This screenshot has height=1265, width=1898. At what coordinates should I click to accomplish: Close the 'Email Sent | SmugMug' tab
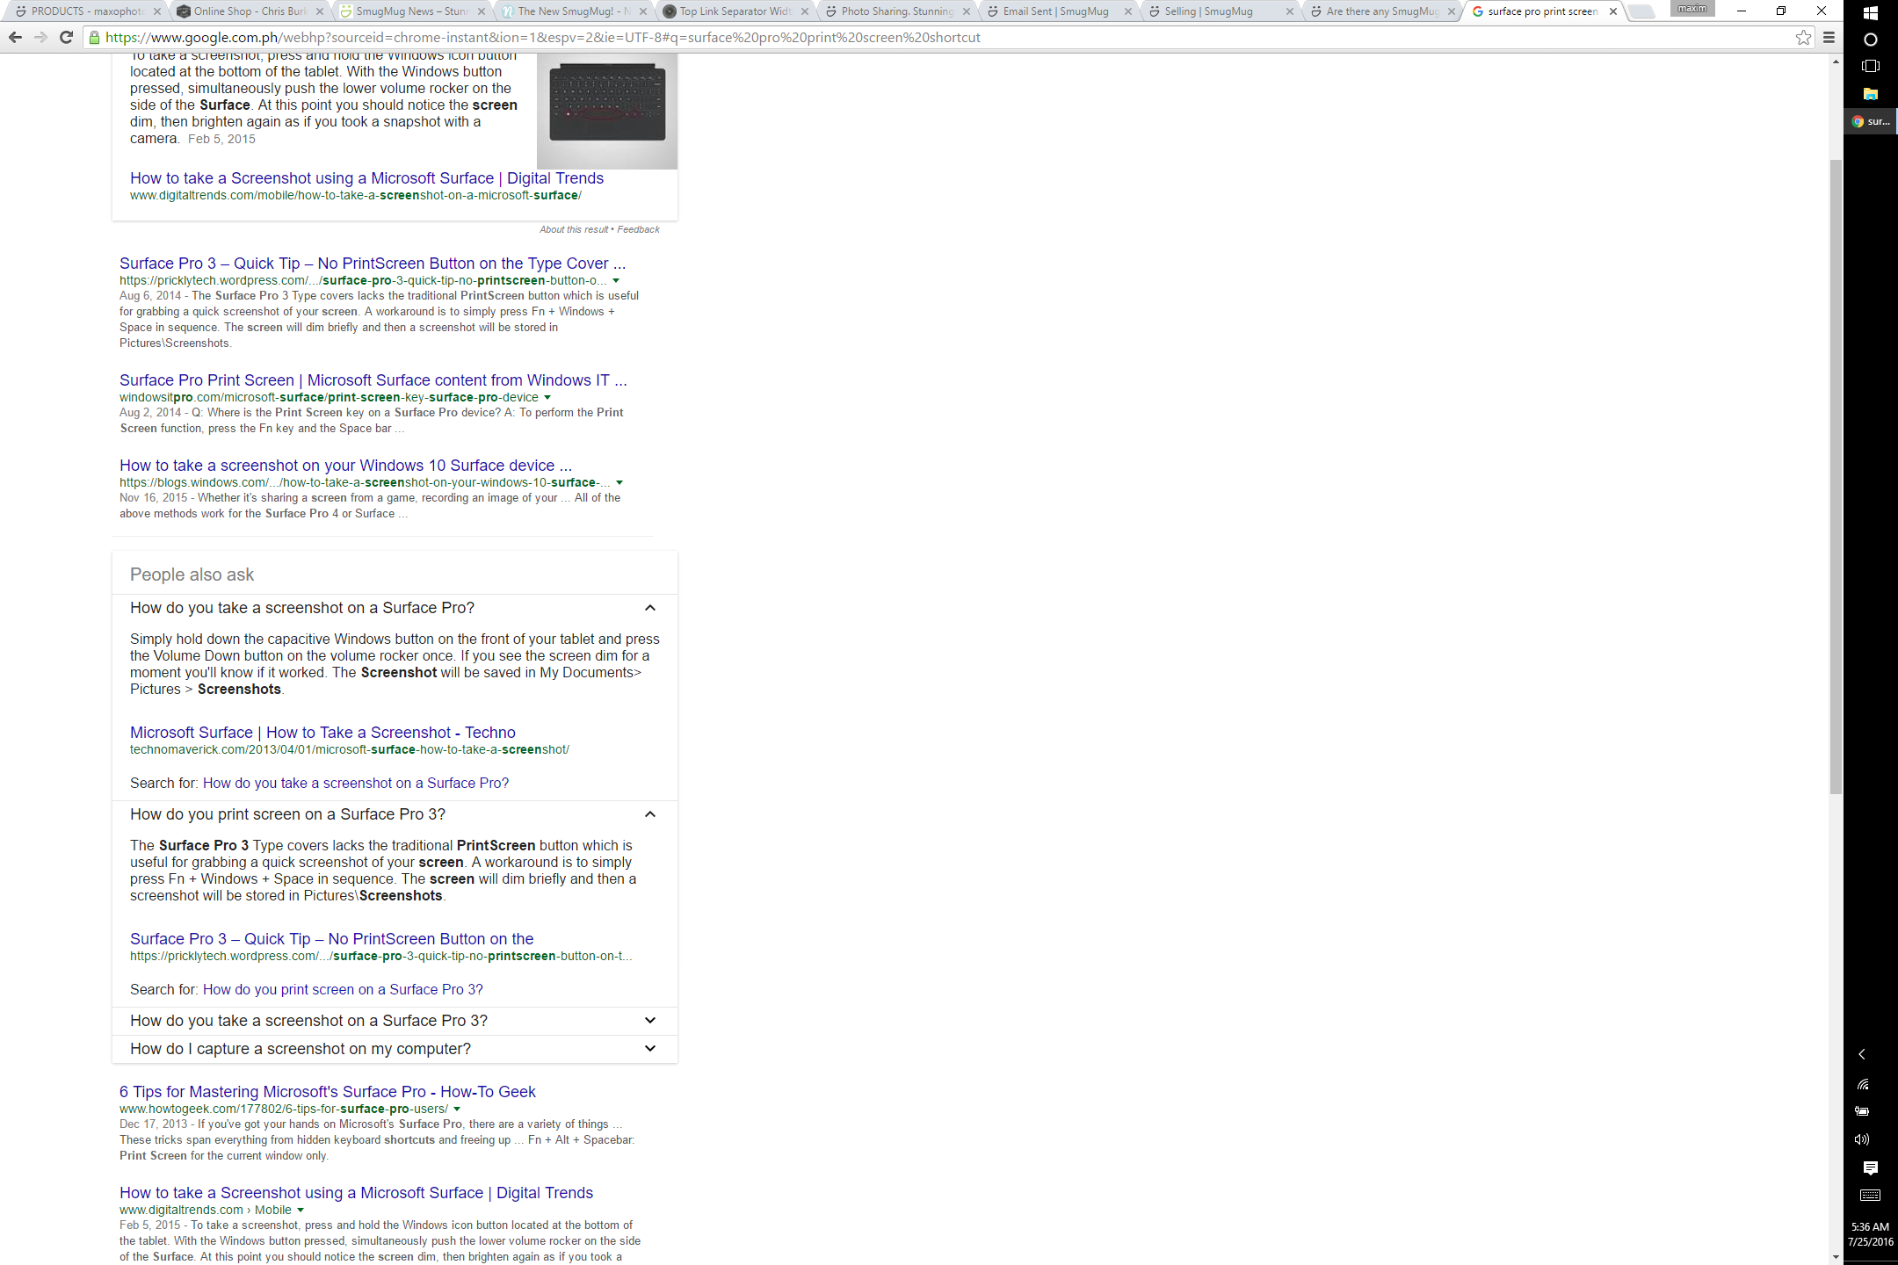[1128, 11]
